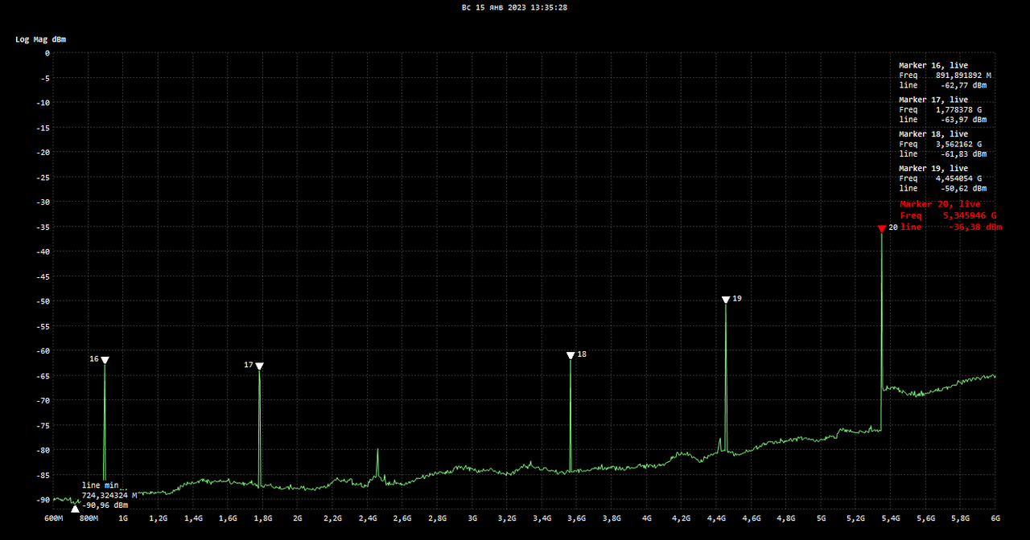
Task: Click the 'line min' label text
Action: click(100, 485)
